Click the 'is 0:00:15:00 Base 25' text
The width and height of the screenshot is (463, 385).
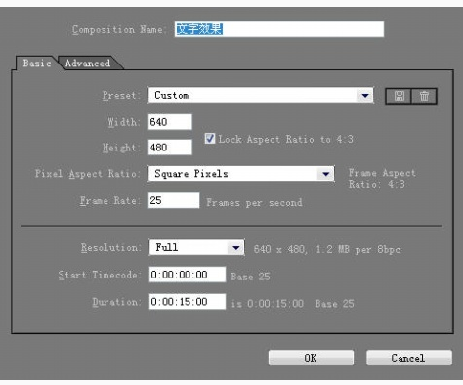click(x=292, y=304)
